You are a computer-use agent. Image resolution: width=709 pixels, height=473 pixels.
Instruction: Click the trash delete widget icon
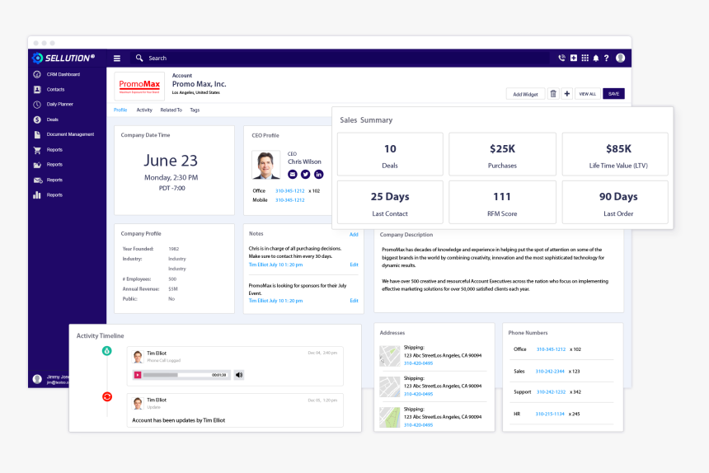(x=553, y=93)
